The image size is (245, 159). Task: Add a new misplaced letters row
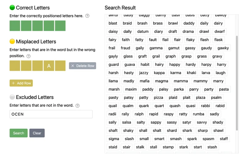(x=21, y=83)
